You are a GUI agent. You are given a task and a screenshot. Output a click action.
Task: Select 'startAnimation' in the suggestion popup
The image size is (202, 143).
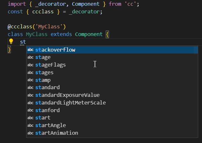(x=56, y=133)
